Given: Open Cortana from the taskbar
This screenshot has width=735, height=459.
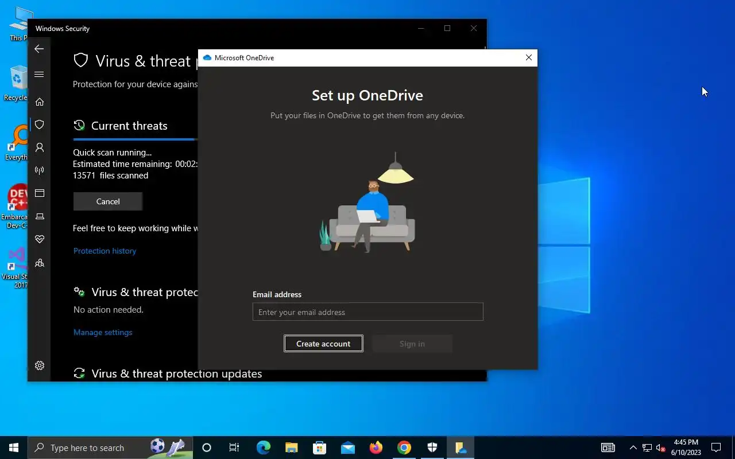Looking at the screenshot, I should point(207,448).
